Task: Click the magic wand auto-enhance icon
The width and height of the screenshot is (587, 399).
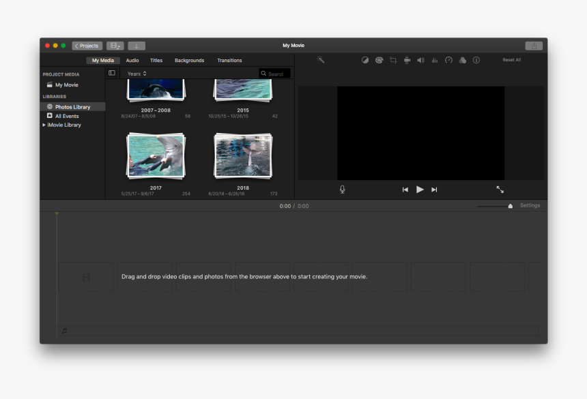Action: (x=320, y=60)
